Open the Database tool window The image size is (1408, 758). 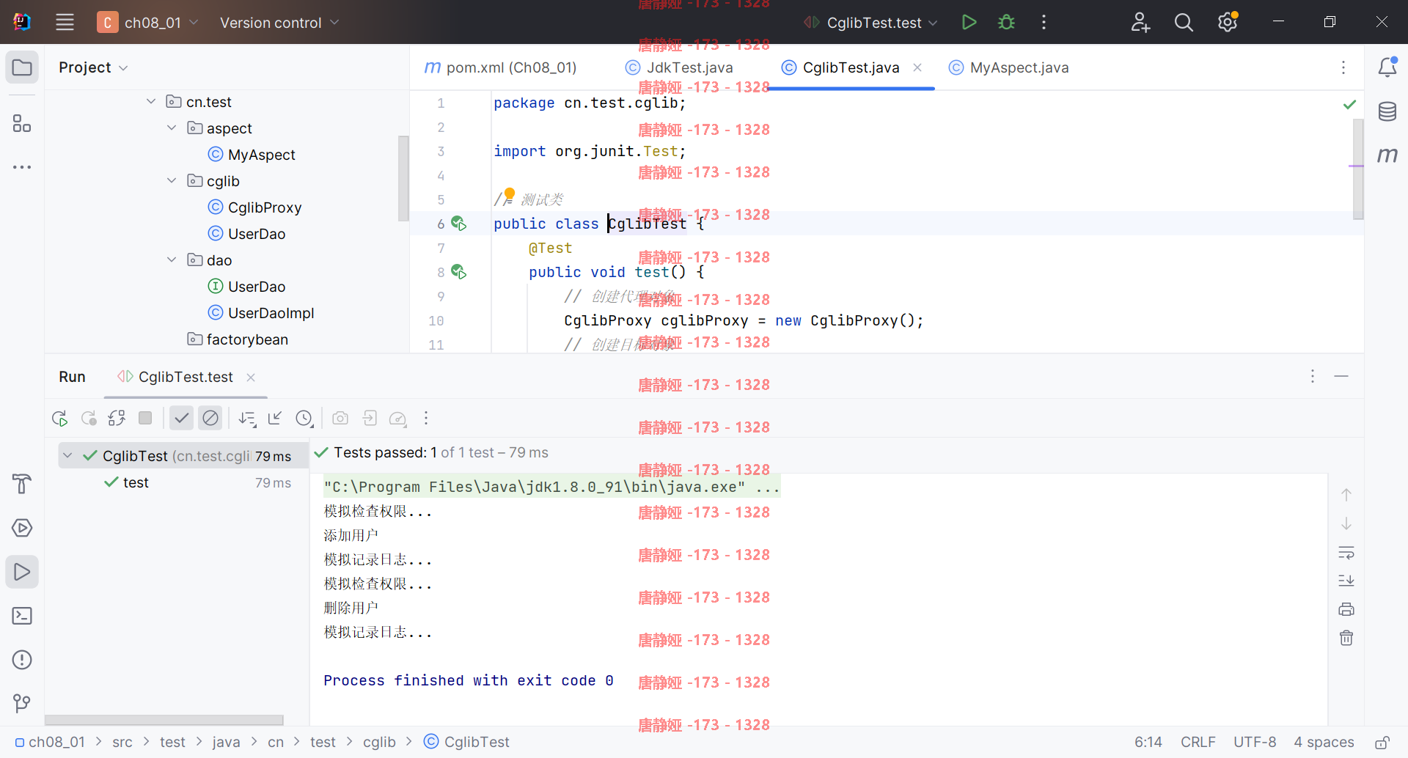(x=1387, y=111)
